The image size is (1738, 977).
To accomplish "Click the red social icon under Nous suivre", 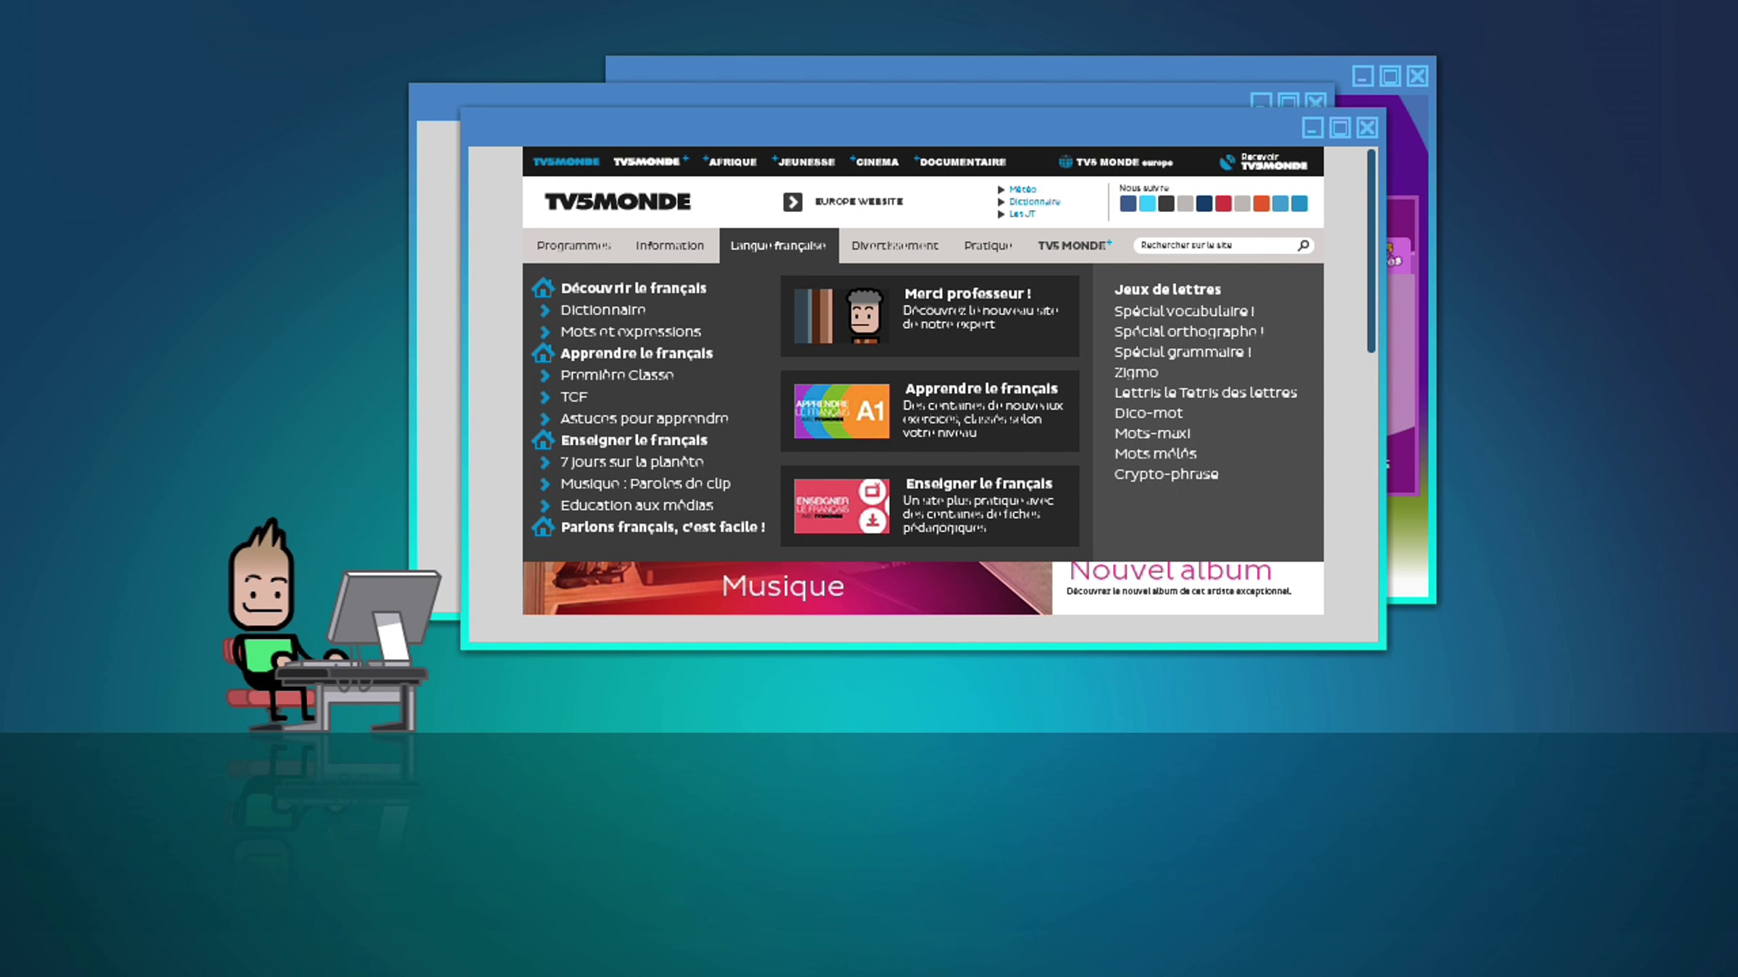I will coord(1223,204).
